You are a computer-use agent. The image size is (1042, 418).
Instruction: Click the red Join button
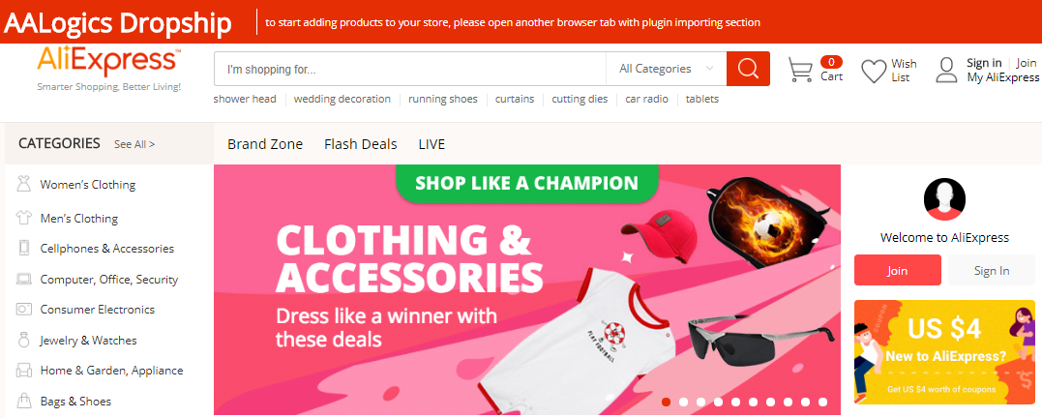[898, 270]
